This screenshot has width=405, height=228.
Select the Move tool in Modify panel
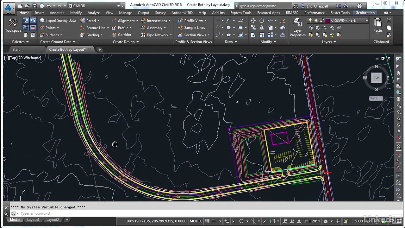[x=253, y=21]
